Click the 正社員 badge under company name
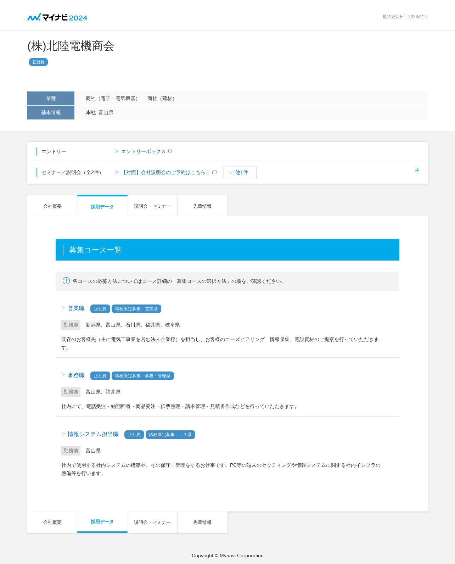 [x=38, y=62]
